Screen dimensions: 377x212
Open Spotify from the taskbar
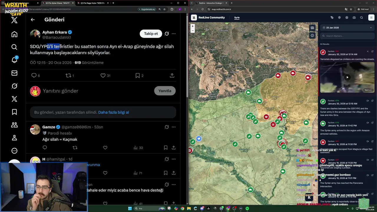(x=247, y=208)
